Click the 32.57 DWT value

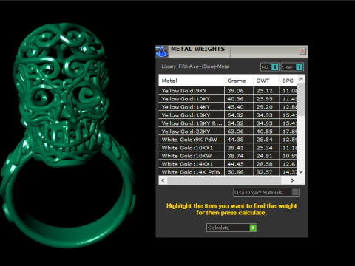(264, 172)
